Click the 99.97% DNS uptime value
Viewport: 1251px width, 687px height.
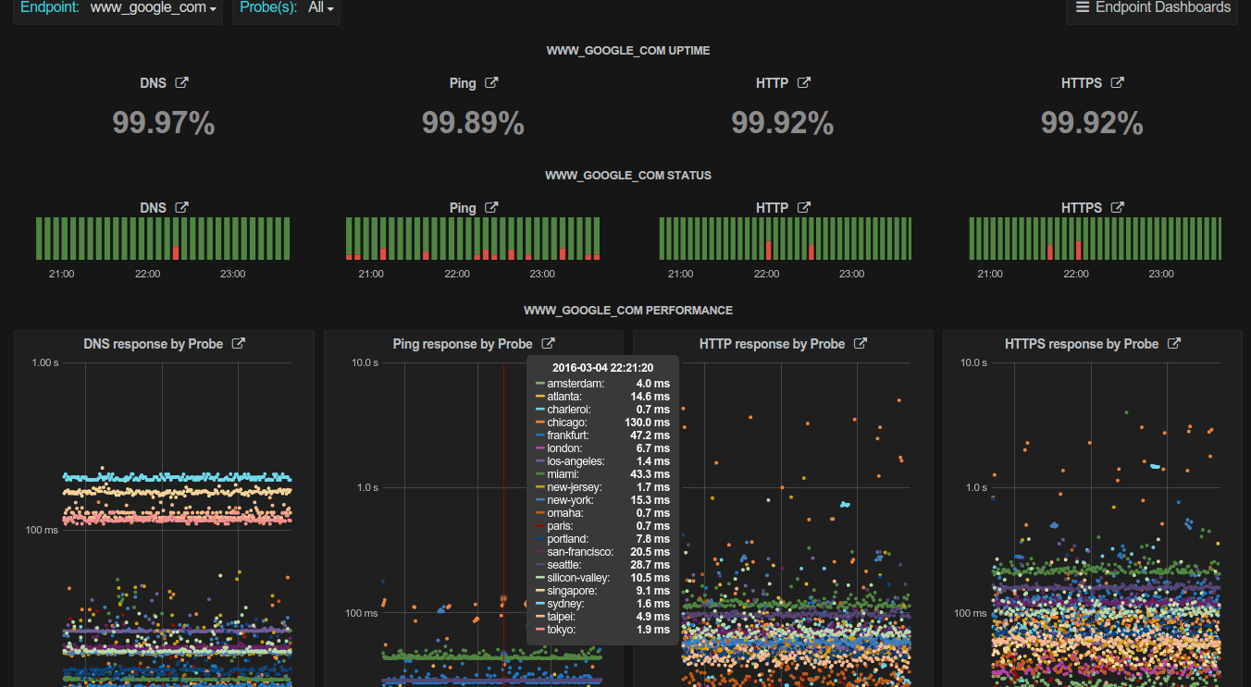[164, 123]
